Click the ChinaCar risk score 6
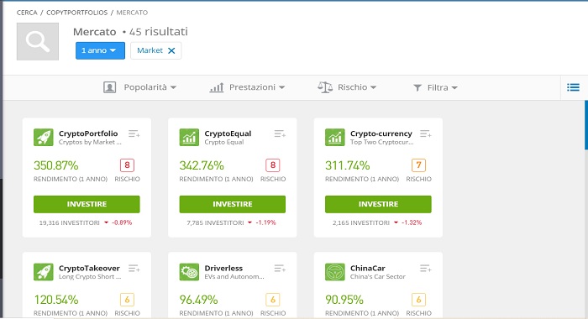The image size is (588, 319). [418, 300]
